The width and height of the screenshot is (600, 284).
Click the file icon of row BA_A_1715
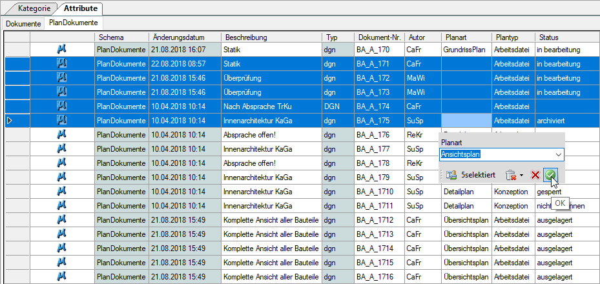(x=61, y=262)
